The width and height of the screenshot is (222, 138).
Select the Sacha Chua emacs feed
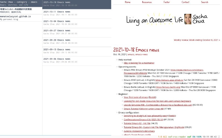(21, 3)
